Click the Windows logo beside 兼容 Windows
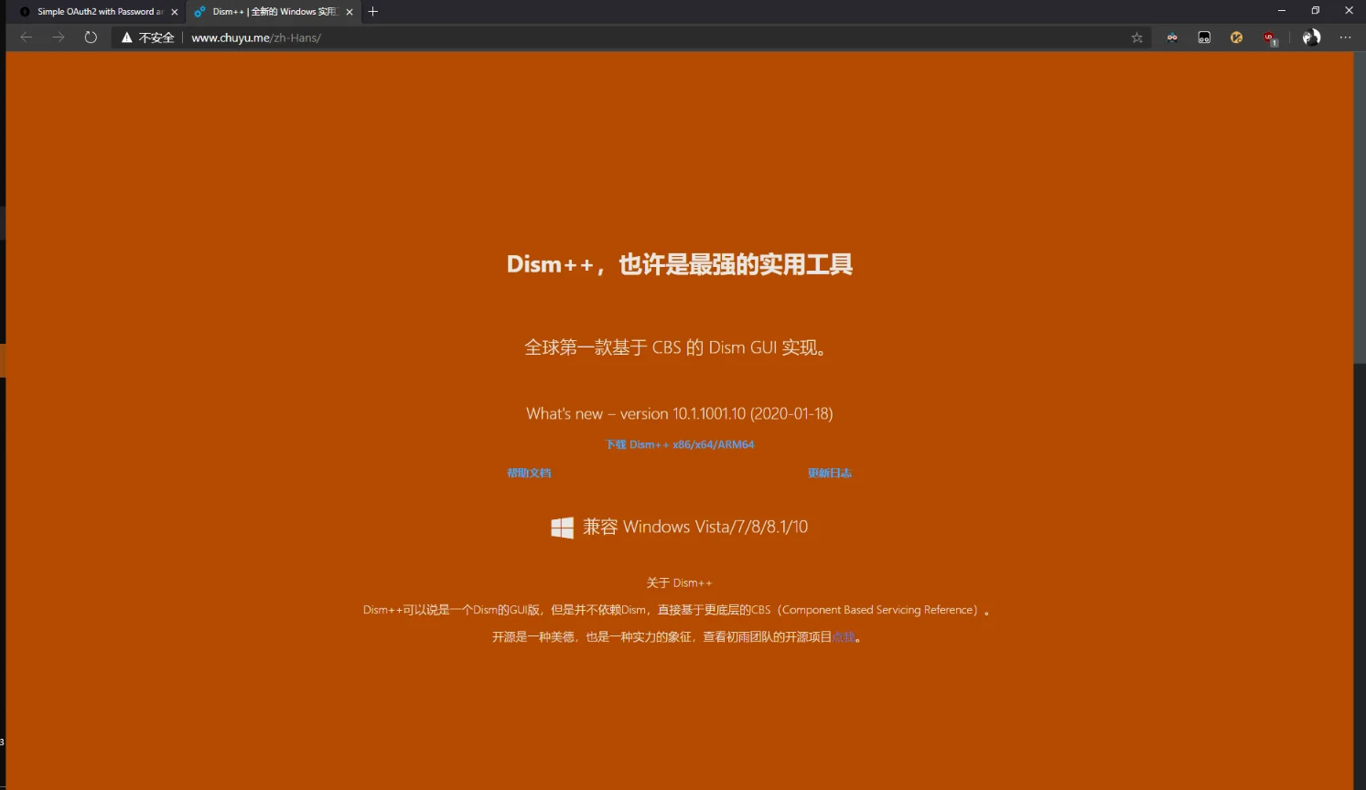Screen dimensions: 1366x790 [x=562, y=528]
